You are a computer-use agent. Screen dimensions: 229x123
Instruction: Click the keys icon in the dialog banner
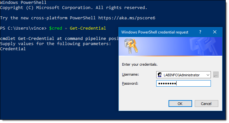pos(131,46)
